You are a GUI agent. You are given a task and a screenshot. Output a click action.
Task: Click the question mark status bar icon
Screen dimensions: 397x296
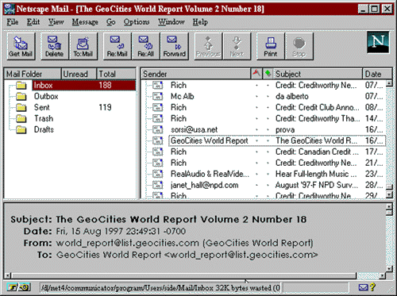[372, 287]
